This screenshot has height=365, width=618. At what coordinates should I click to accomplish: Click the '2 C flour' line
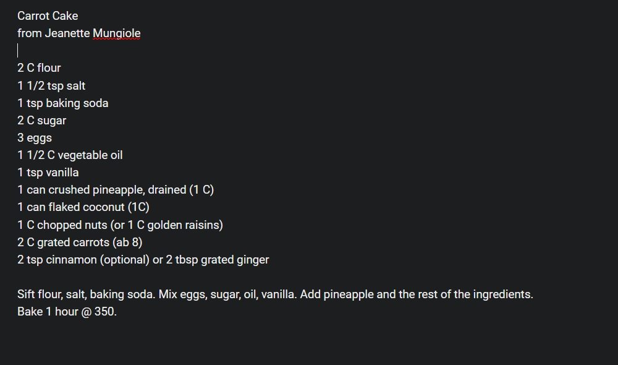[x=39, y=68]
